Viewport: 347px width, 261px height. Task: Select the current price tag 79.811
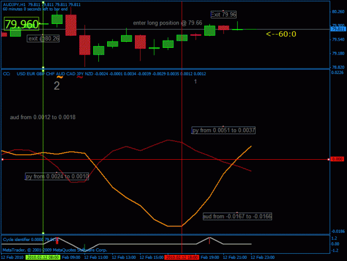point(338,29)
